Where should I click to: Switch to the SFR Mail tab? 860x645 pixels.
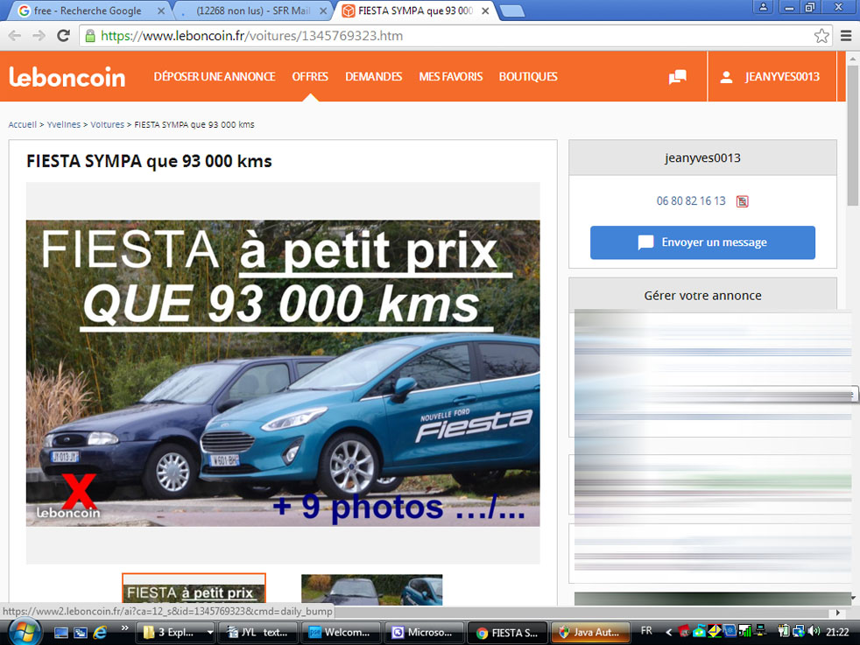251,11
